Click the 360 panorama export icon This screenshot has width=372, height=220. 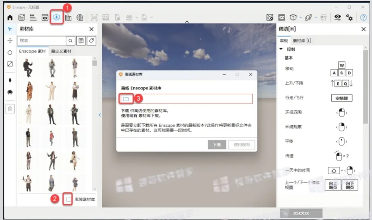(129, 17)
